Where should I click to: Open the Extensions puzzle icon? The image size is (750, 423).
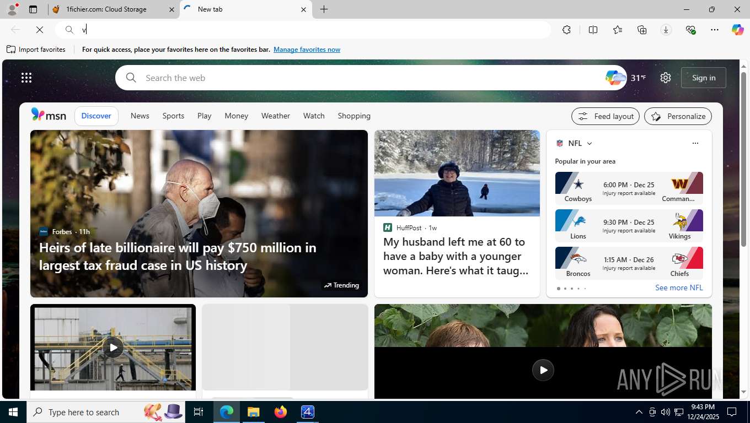point(566,30)
